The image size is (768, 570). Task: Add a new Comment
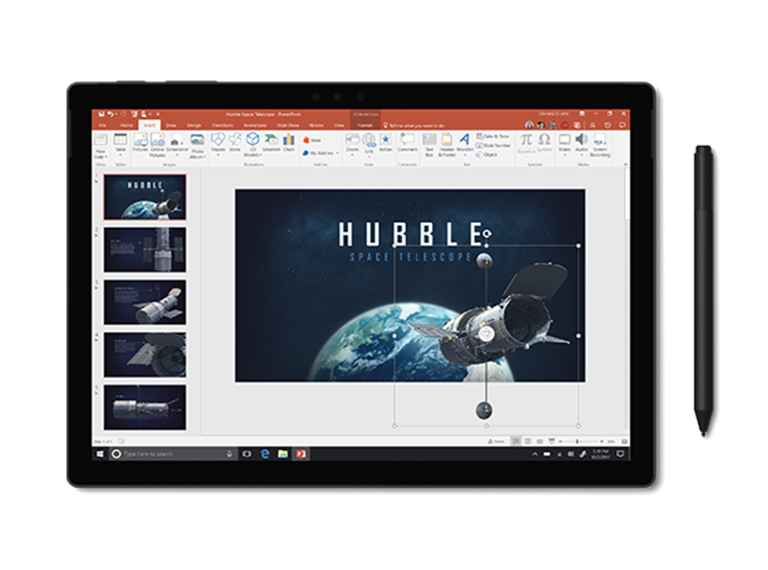(408, 143)
